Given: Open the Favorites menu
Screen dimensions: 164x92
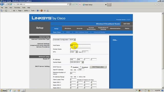Looking at the screenshot, I should point(17,8).
